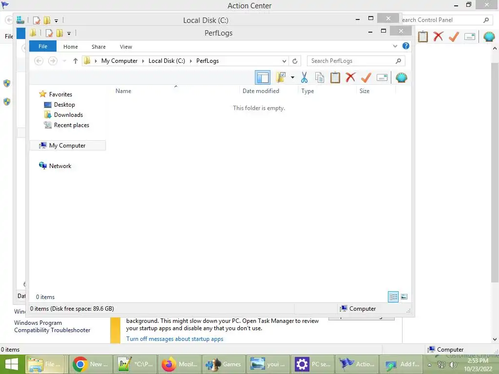Open the dropdown arrow beside the folder options icon

click(292, 77)
